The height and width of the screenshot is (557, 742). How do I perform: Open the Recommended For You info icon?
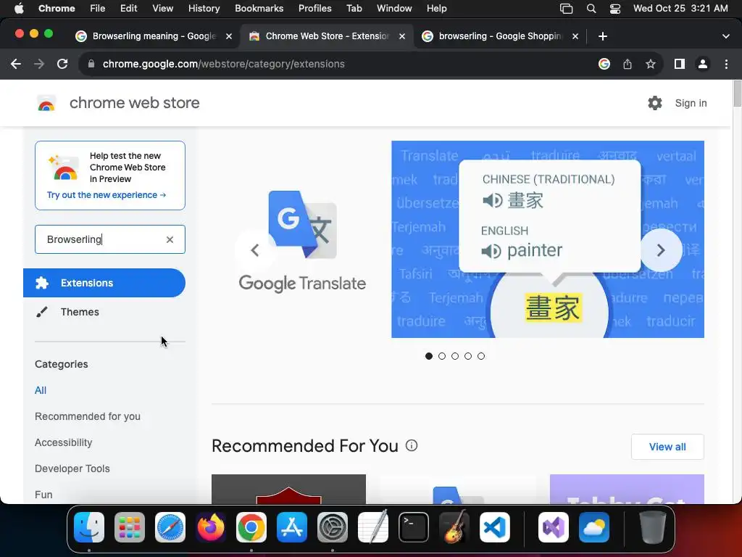point(412,445)
